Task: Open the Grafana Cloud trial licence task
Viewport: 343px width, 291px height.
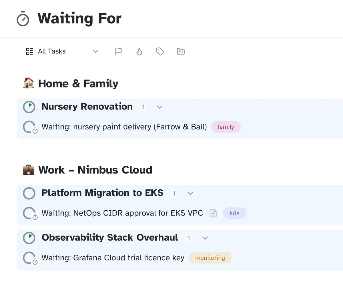Action: (x=113, y=258)
